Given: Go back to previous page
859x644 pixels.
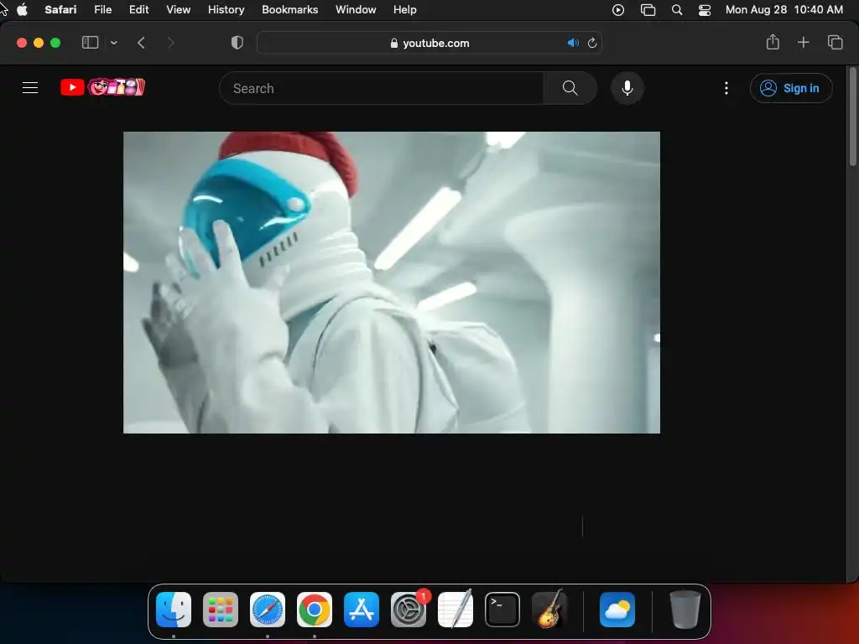Looking at the screenshot, I should [141, 43].
